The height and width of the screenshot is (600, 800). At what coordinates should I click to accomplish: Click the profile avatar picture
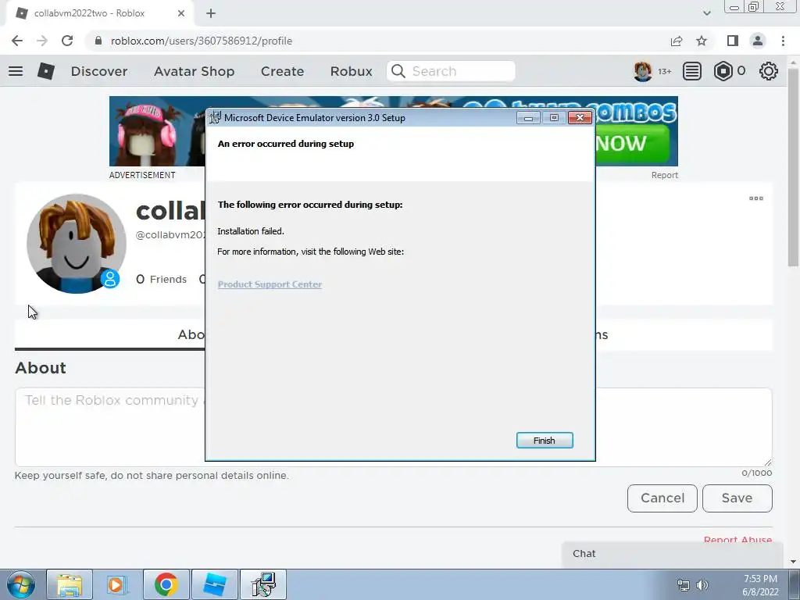[76, 244]
